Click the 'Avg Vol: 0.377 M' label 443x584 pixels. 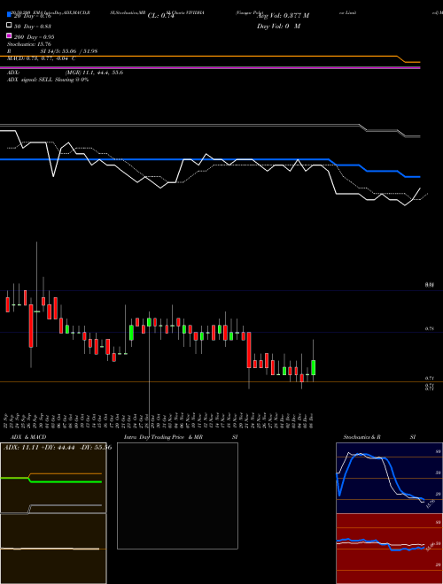(283, 16)
